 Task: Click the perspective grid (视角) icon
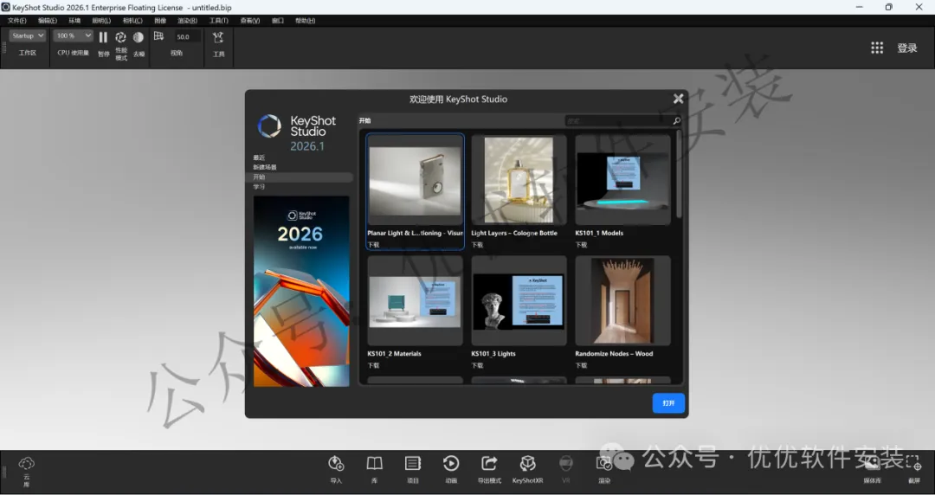point(158,36)
